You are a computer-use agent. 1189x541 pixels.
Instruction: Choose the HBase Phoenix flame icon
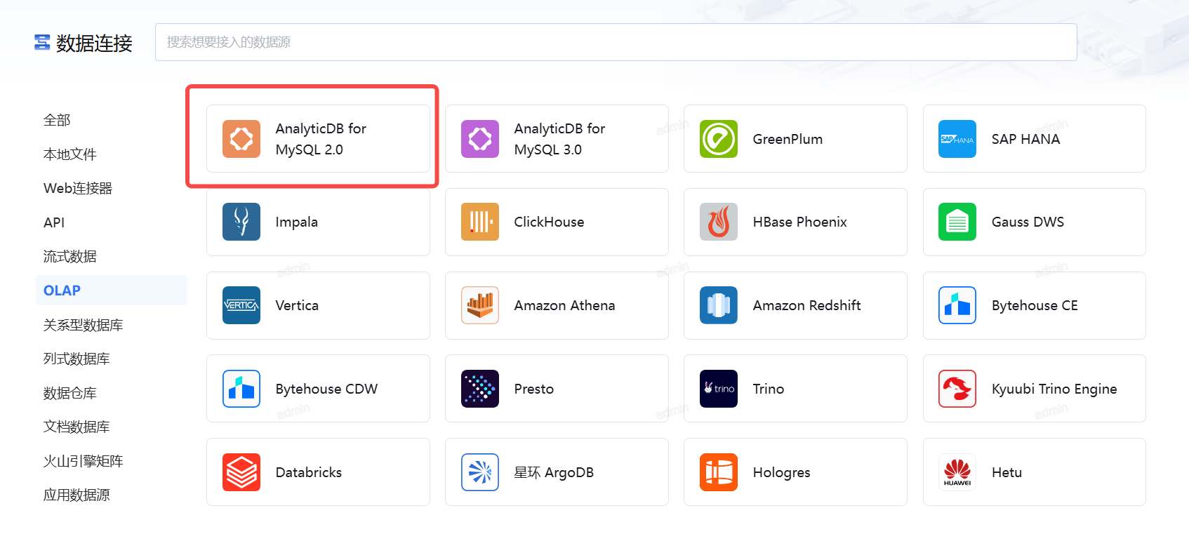pyautogui.click(x=718, y=222)
